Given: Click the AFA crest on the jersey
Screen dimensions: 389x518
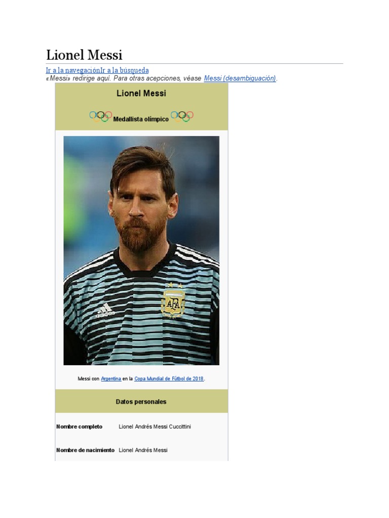Looking at the screenshot, I should (173, 301).
